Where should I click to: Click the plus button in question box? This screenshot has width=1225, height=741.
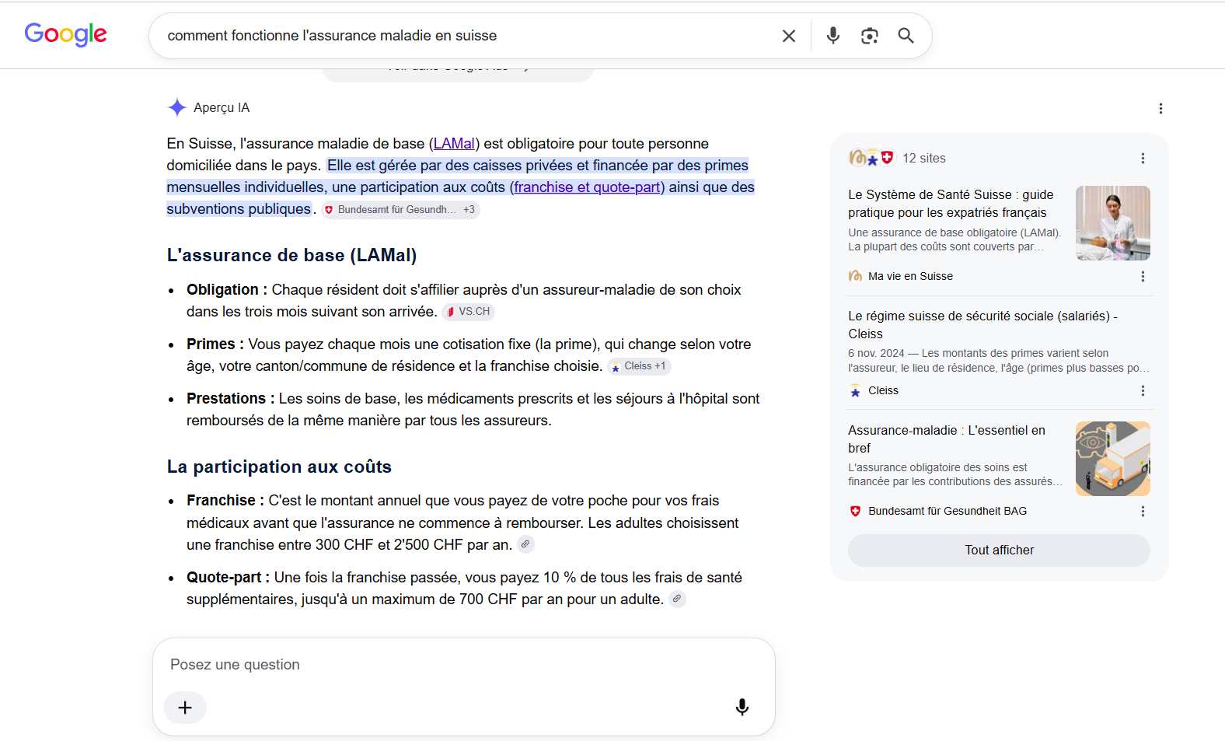(x=185, y=708)
